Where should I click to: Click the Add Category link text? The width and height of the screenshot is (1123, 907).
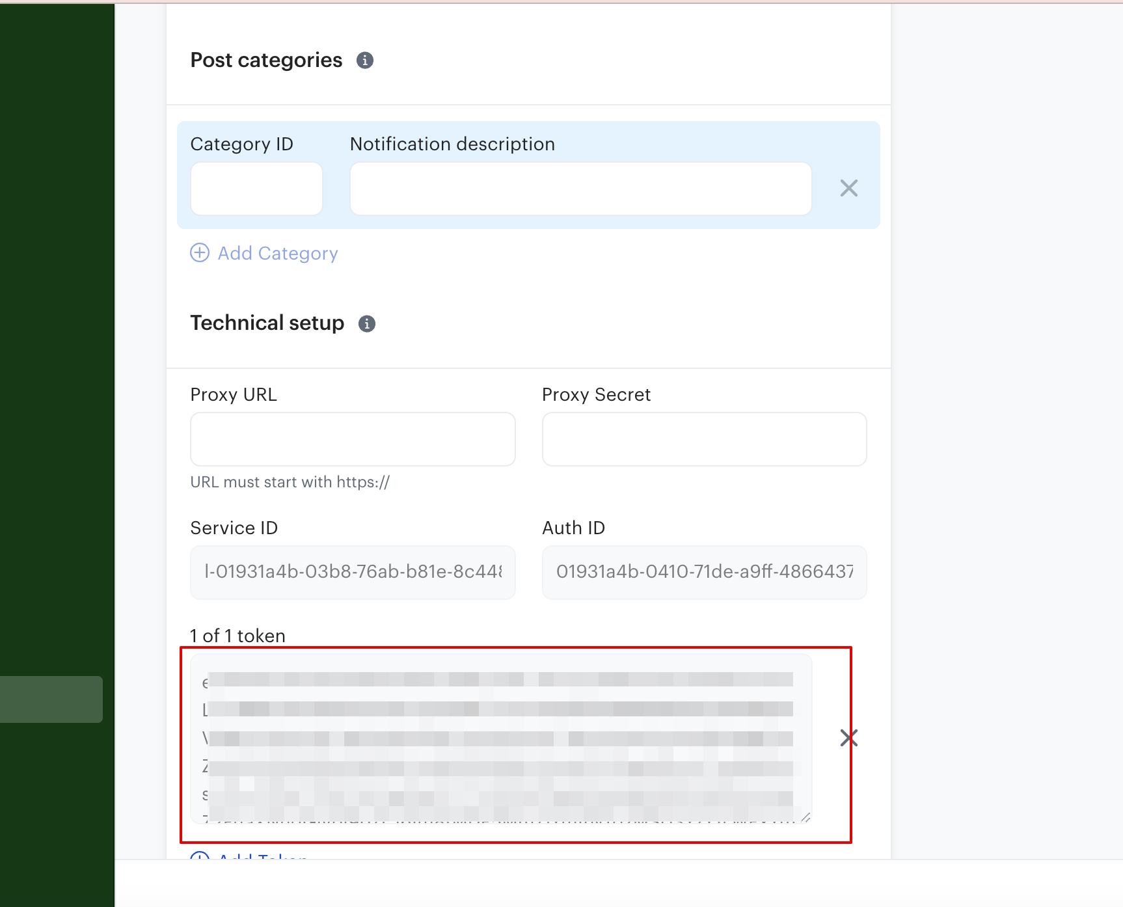pyautogui.click(x=278, y=253)
